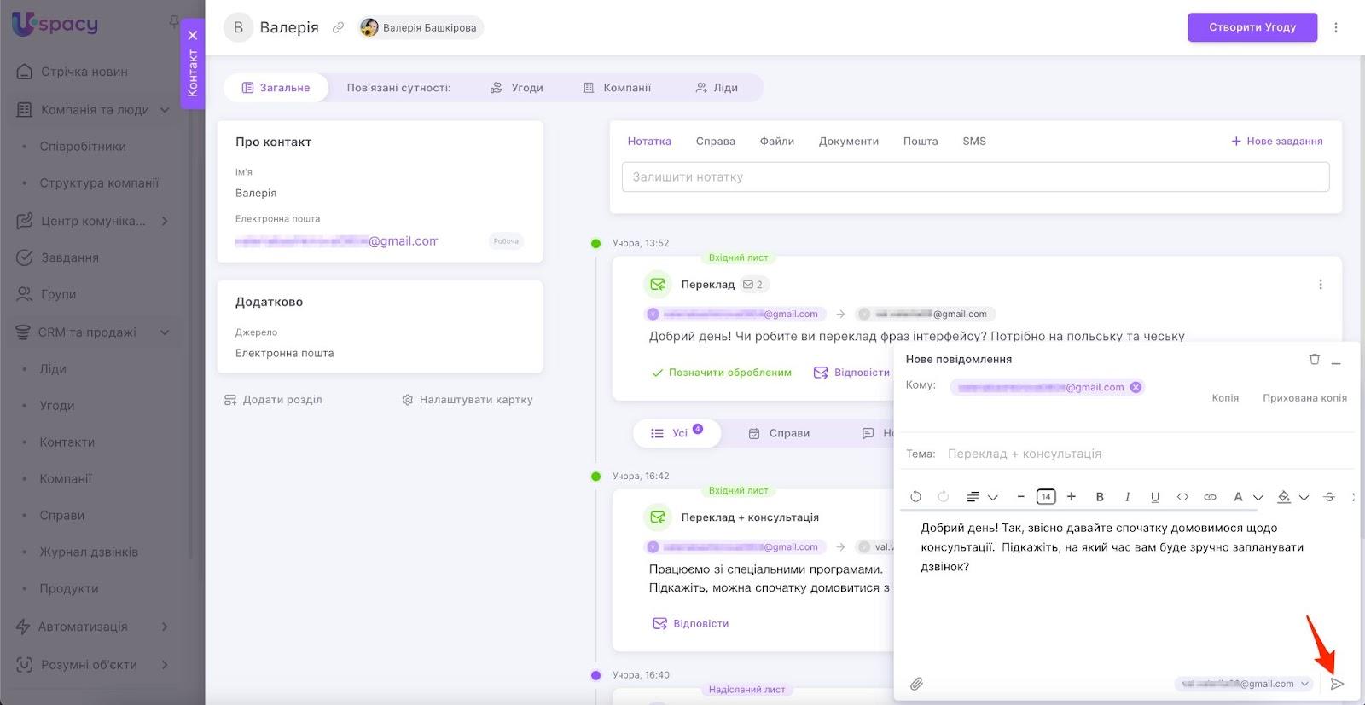
Task: Open Налаштувати картку settings
Action: pyautogui.click(x=467, y=400)
